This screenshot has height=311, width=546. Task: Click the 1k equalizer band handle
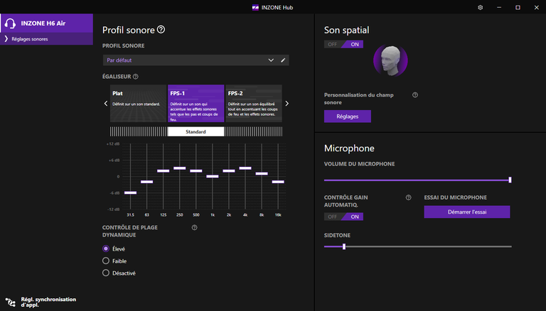(213, 176)
